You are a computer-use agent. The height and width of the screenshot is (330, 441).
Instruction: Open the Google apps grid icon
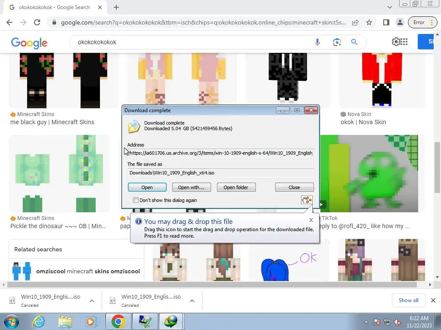tap(404, 42)
